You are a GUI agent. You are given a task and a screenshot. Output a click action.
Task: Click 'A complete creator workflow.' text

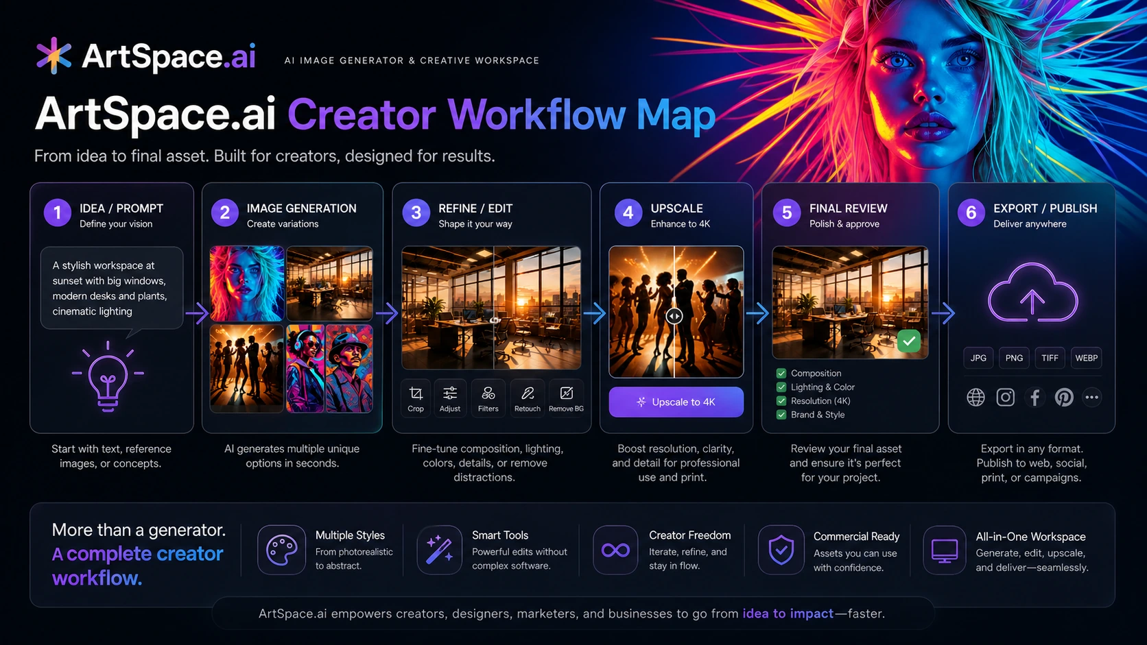coord(138,565)
